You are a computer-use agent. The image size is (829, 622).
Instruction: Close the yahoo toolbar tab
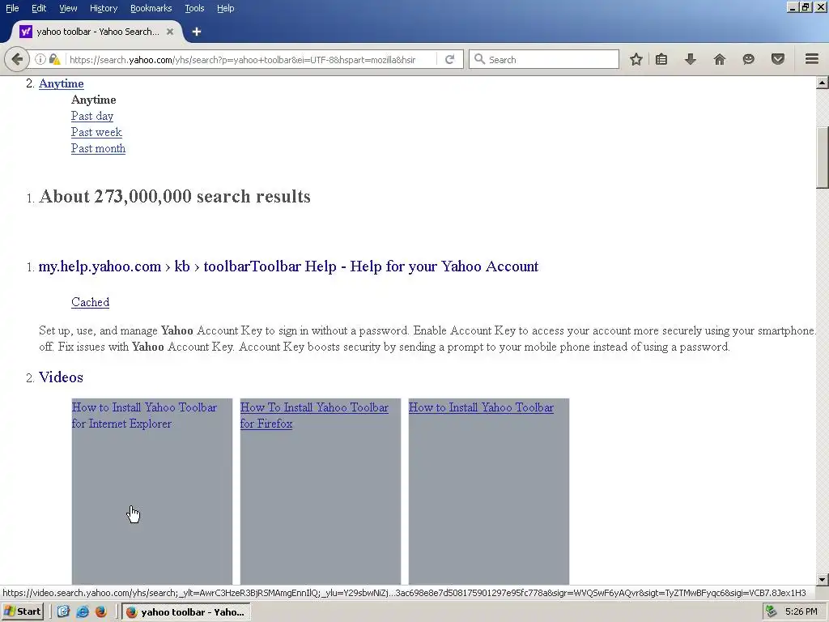point(170,32)
